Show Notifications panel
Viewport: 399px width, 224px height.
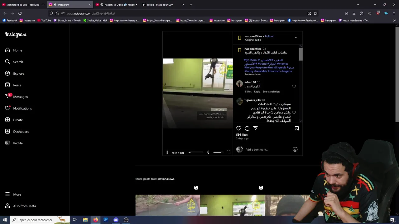(x=18, y=108)
